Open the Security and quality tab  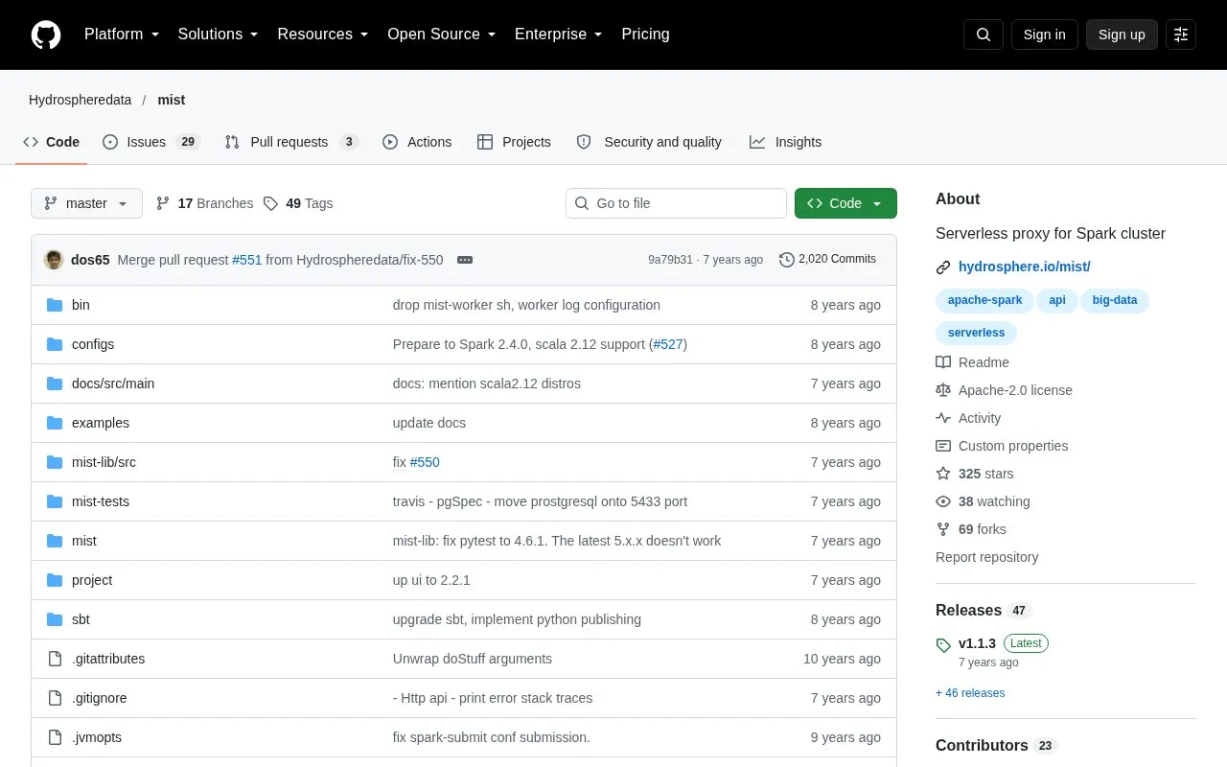(x=649, y=142)
